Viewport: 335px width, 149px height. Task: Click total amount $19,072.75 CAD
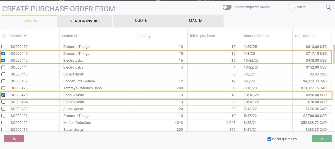314,88
